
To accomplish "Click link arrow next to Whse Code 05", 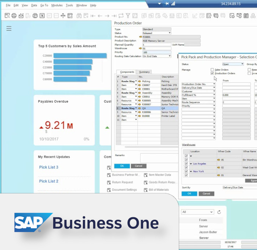I will pyautogui.click(x=219, y=160).
